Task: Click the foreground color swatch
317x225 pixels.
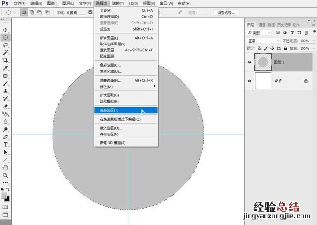Action: coord(4,196)
